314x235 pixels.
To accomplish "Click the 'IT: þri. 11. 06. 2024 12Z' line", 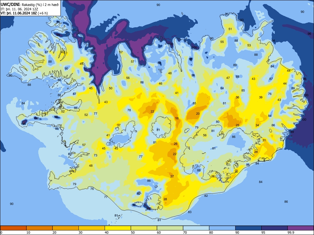I will [19, 9].
